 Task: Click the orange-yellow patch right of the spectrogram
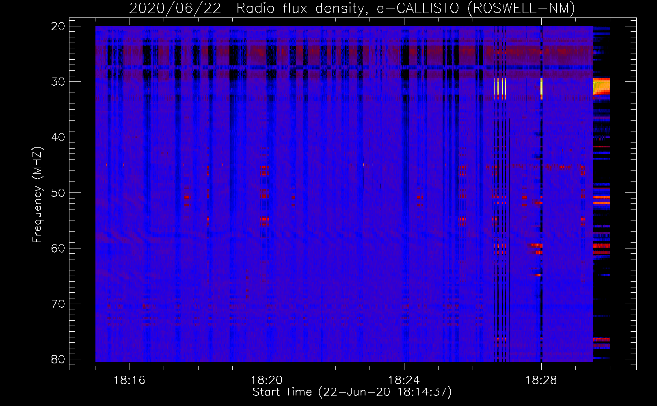(601, 86)
